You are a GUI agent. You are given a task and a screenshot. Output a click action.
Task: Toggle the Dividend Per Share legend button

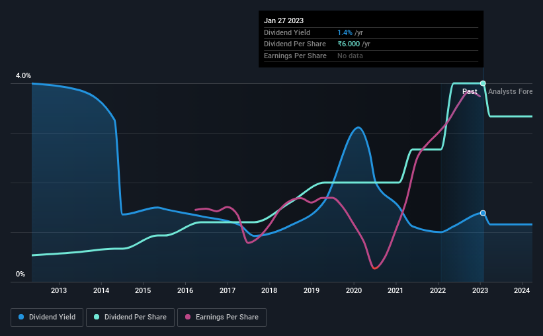pos(130,317)
